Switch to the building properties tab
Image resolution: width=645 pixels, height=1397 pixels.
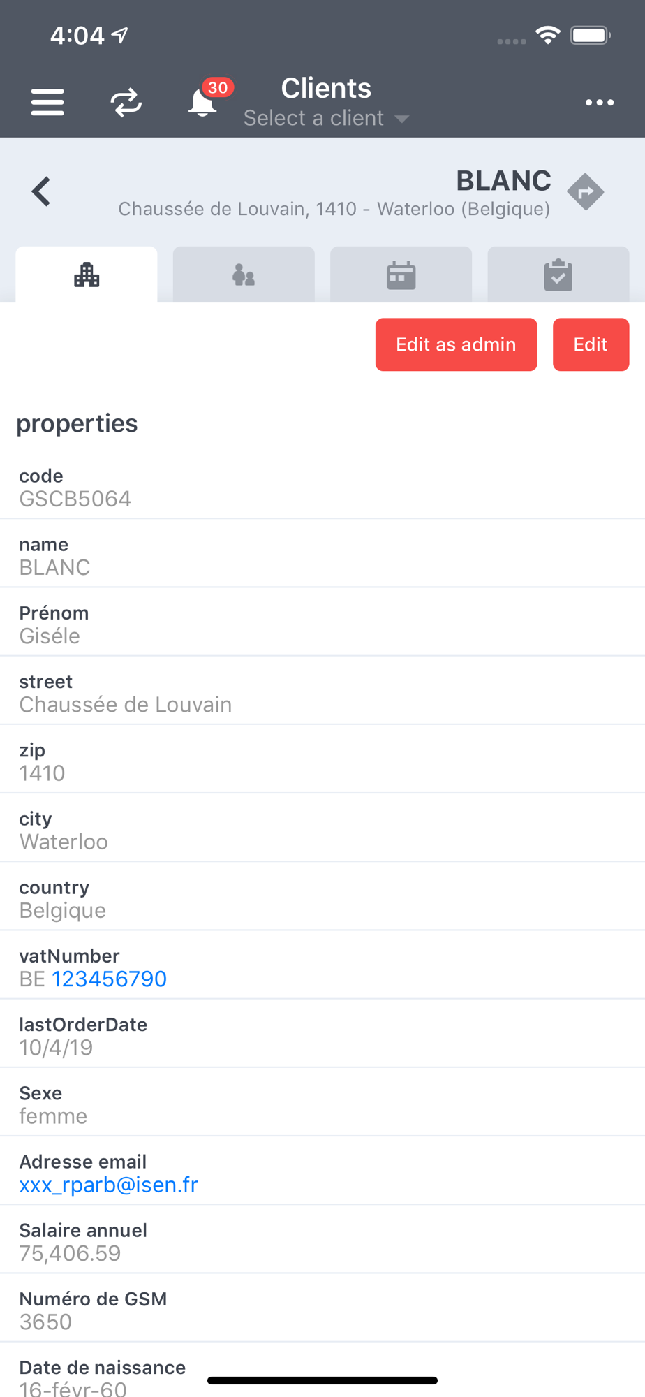pos(87,275)
